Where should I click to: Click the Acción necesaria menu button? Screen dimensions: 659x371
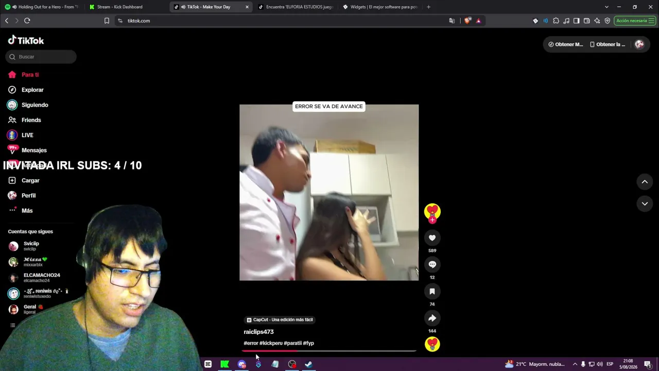[x=635, y=21]
